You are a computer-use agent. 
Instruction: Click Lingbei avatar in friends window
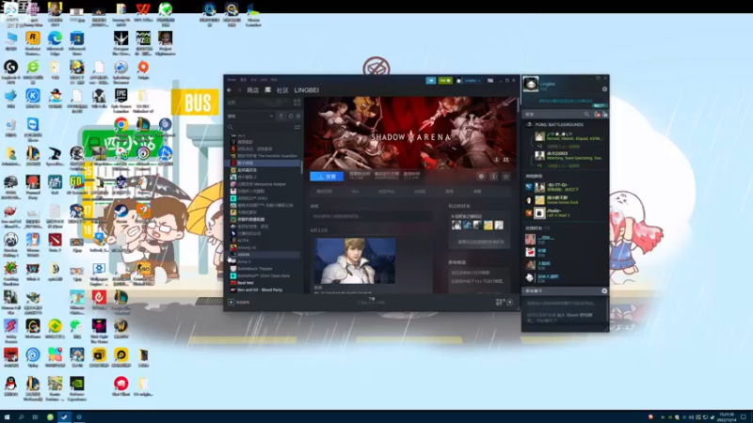click(x=531, y=85)
